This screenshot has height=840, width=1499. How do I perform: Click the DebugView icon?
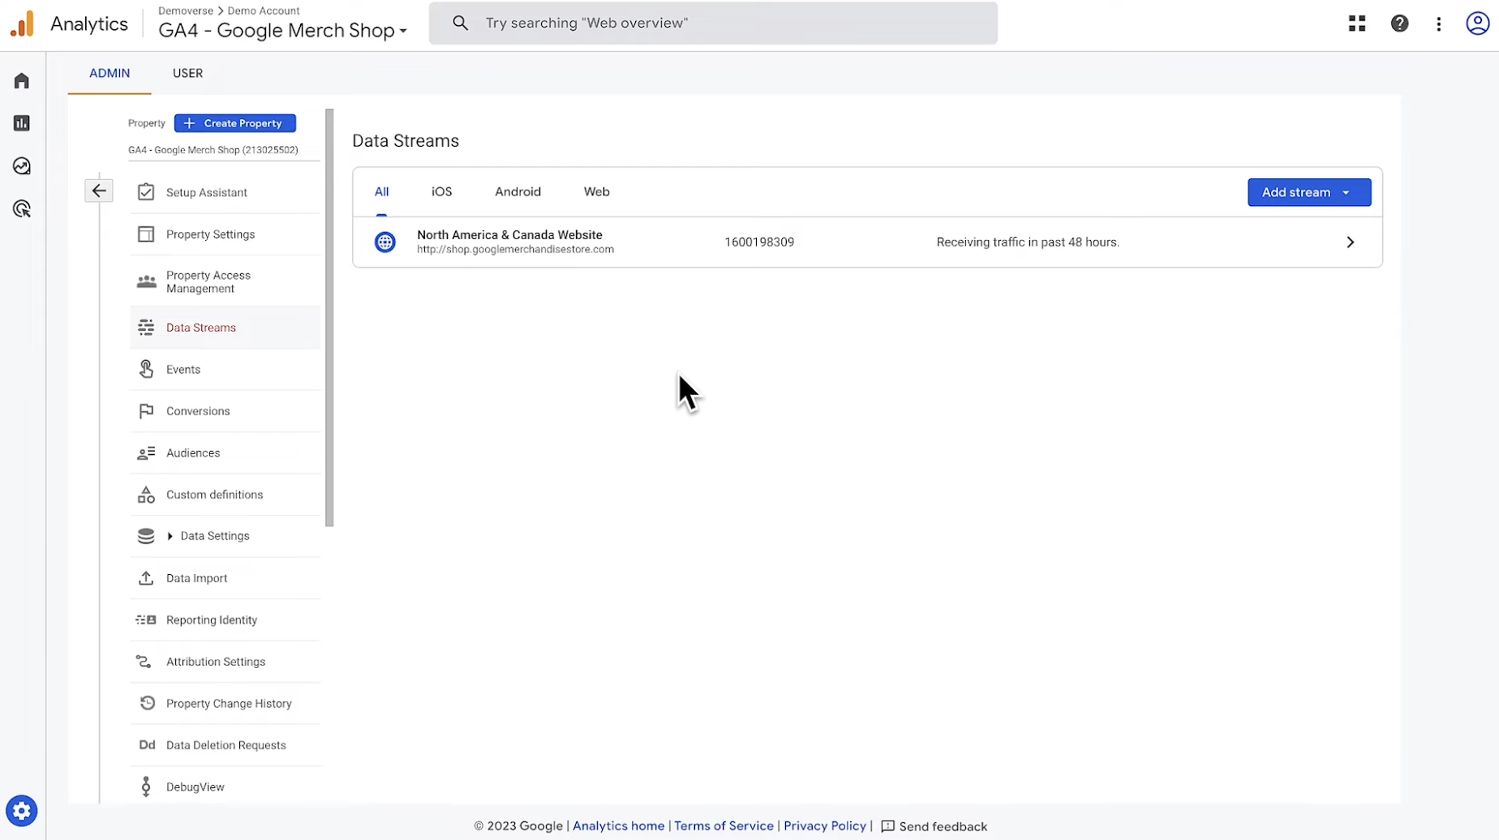[146, 786]
